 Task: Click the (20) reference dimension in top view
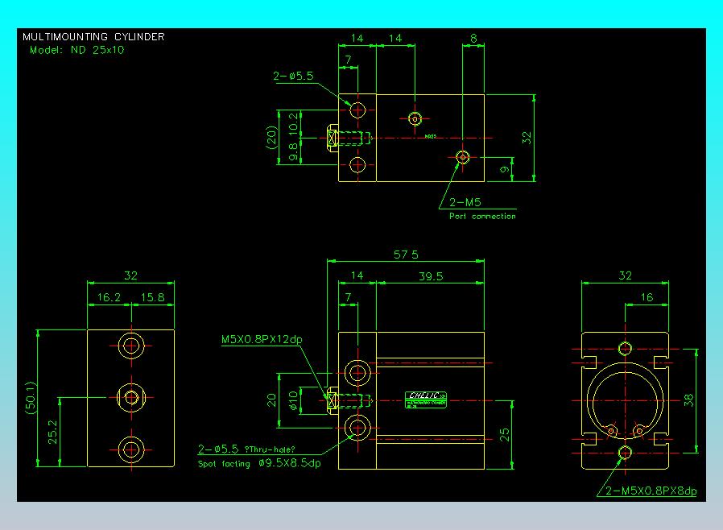(272, 138)
